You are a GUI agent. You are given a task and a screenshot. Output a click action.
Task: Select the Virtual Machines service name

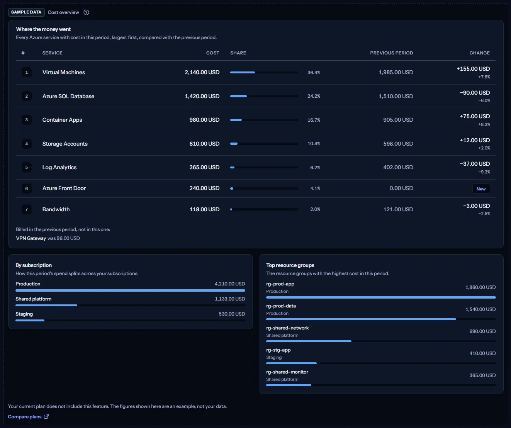point(64,72)
